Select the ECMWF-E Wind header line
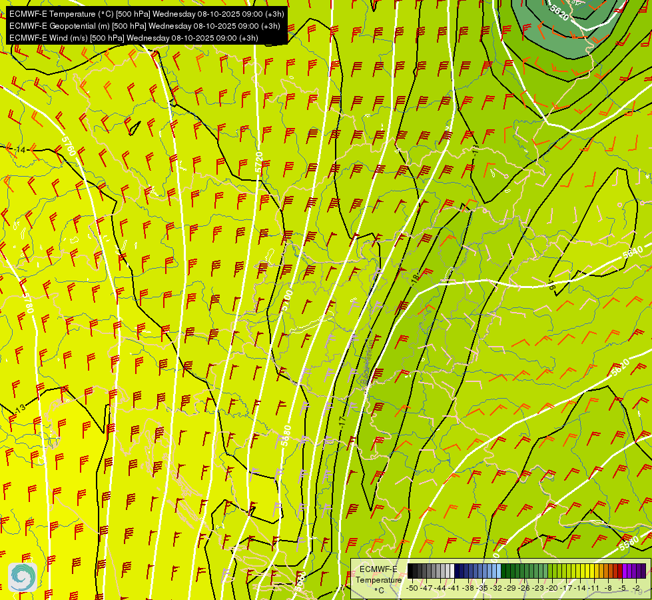652x600 pixels. [133, 38]
